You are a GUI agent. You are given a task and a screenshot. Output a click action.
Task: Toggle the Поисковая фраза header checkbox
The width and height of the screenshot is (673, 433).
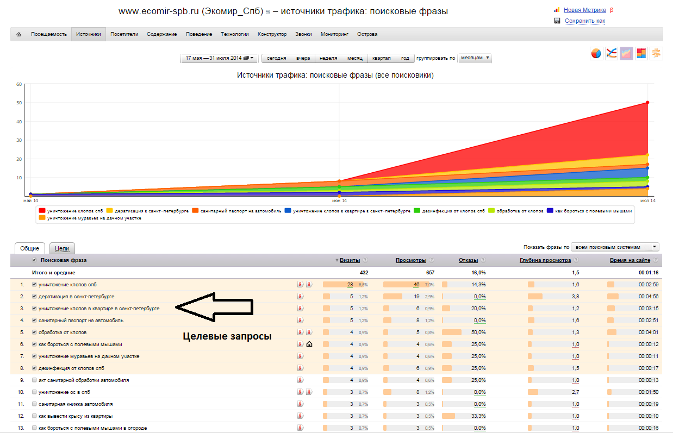(x=35, y=260)
